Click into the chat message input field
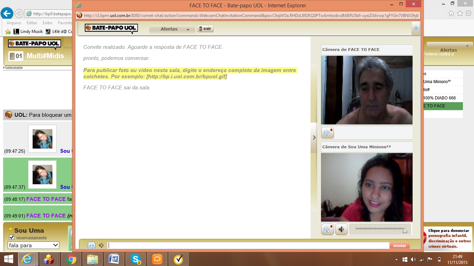 point(248,245)
